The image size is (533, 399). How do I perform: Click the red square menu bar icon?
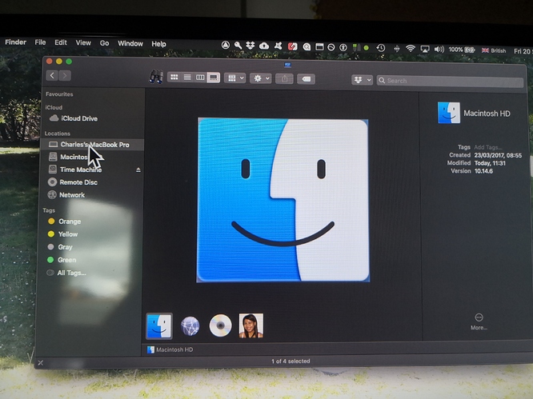(292, 46)
